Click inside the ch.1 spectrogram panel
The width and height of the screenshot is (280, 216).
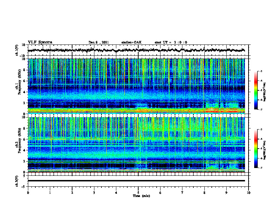pos(136,86)
